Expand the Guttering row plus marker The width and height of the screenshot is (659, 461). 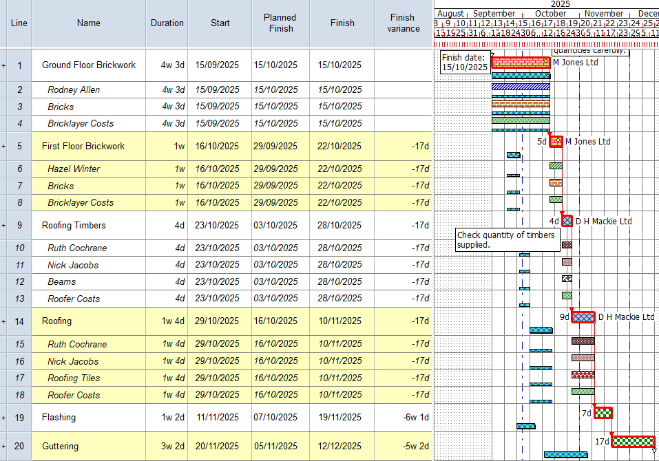[x=3, y=447]
